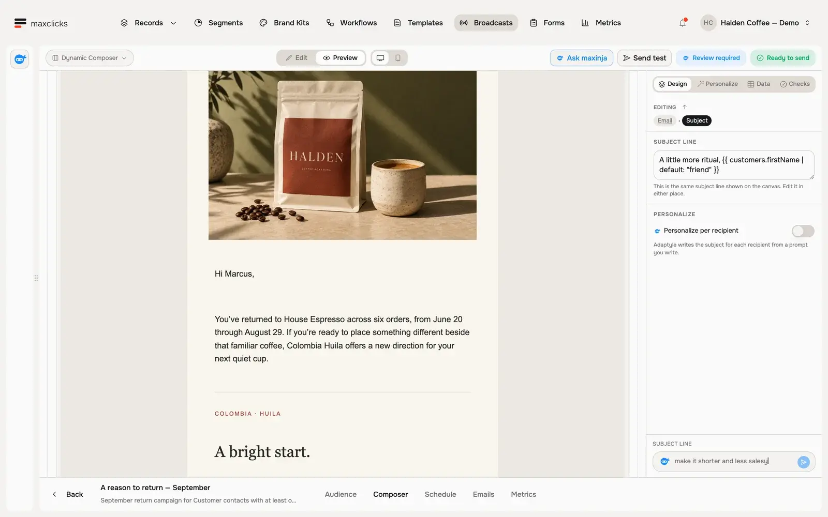Open the Schedule step tab
The image size is (828, 517).
(440, 494)
